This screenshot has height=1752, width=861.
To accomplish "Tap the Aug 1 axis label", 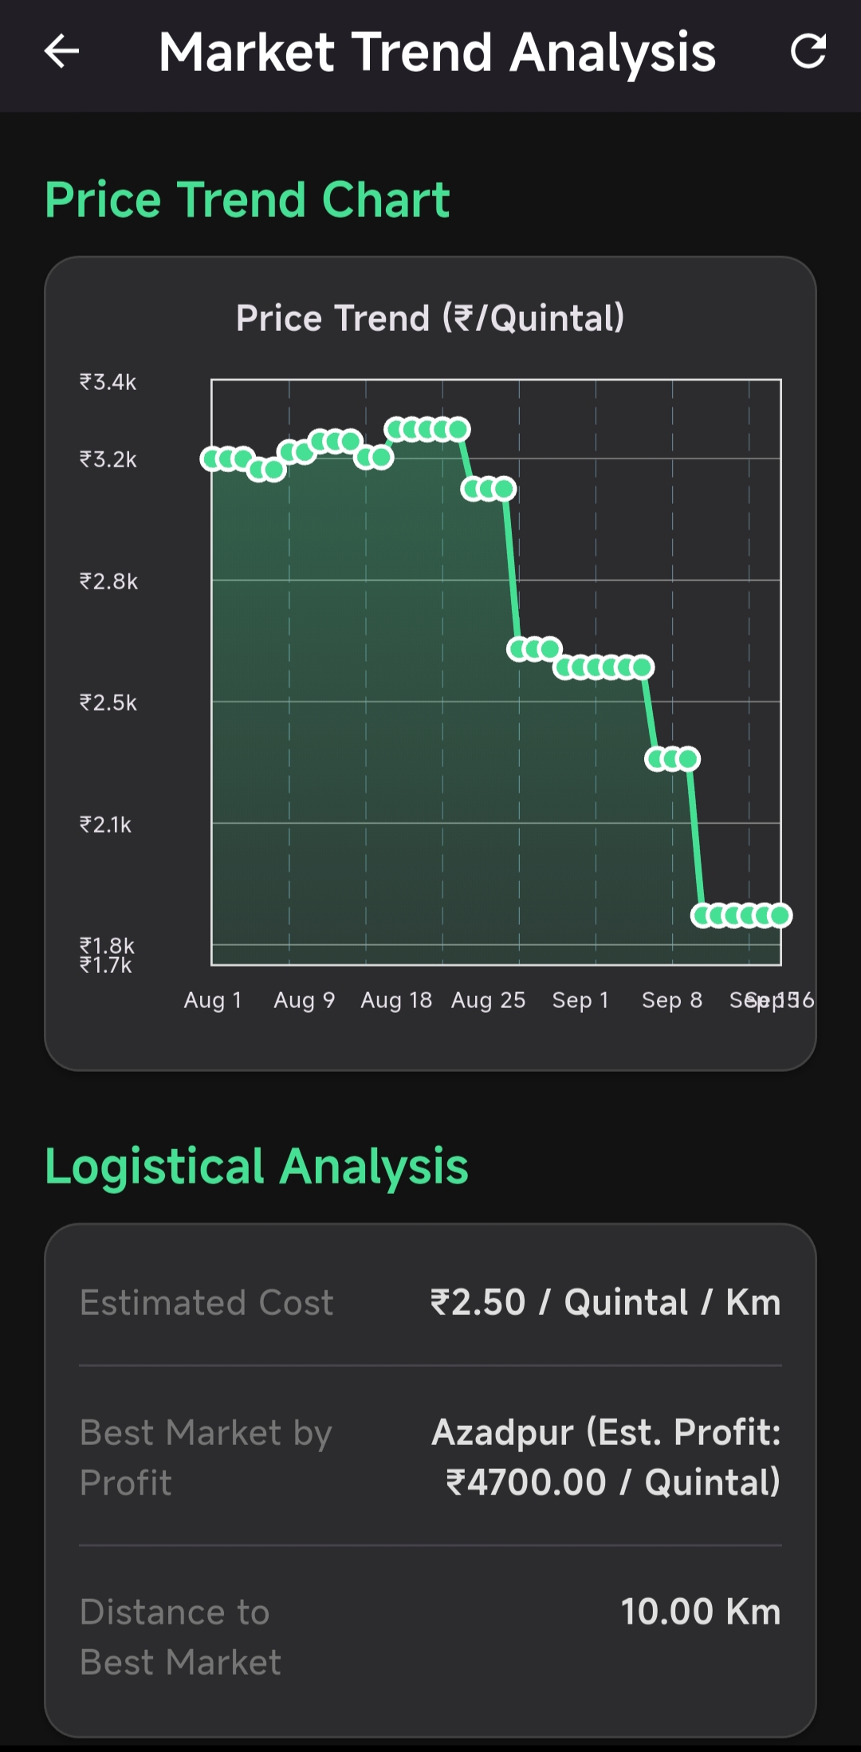I will pyautogui.click(x=213, y=1000).
